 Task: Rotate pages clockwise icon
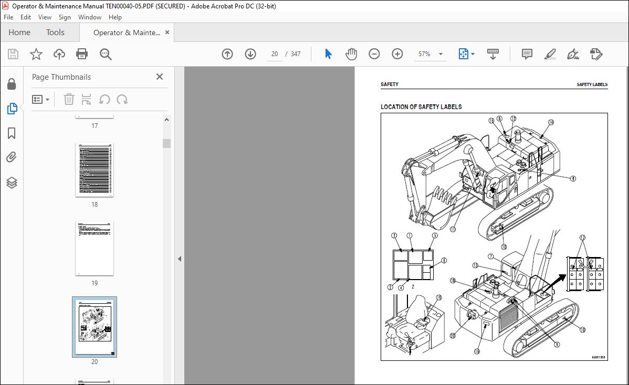122,99
